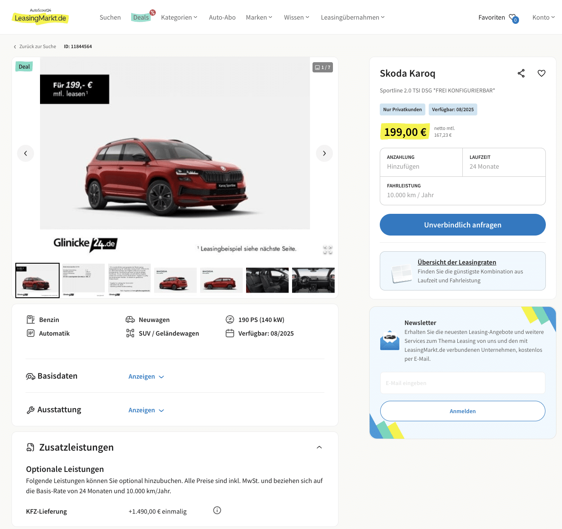
Task: Click the Skoda Karoq title
Action: [407, 73]
